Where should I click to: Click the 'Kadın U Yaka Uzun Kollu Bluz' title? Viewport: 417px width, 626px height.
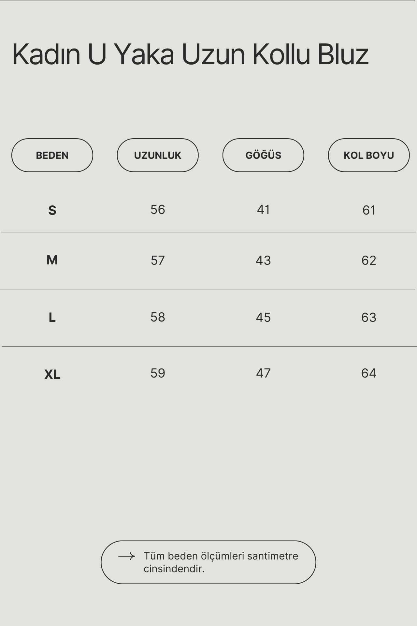tap(190, 54)
